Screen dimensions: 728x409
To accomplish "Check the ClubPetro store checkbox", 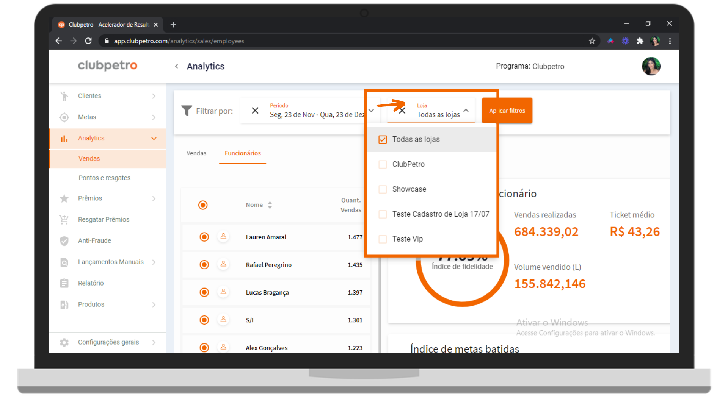I will [x=383, y=164].
